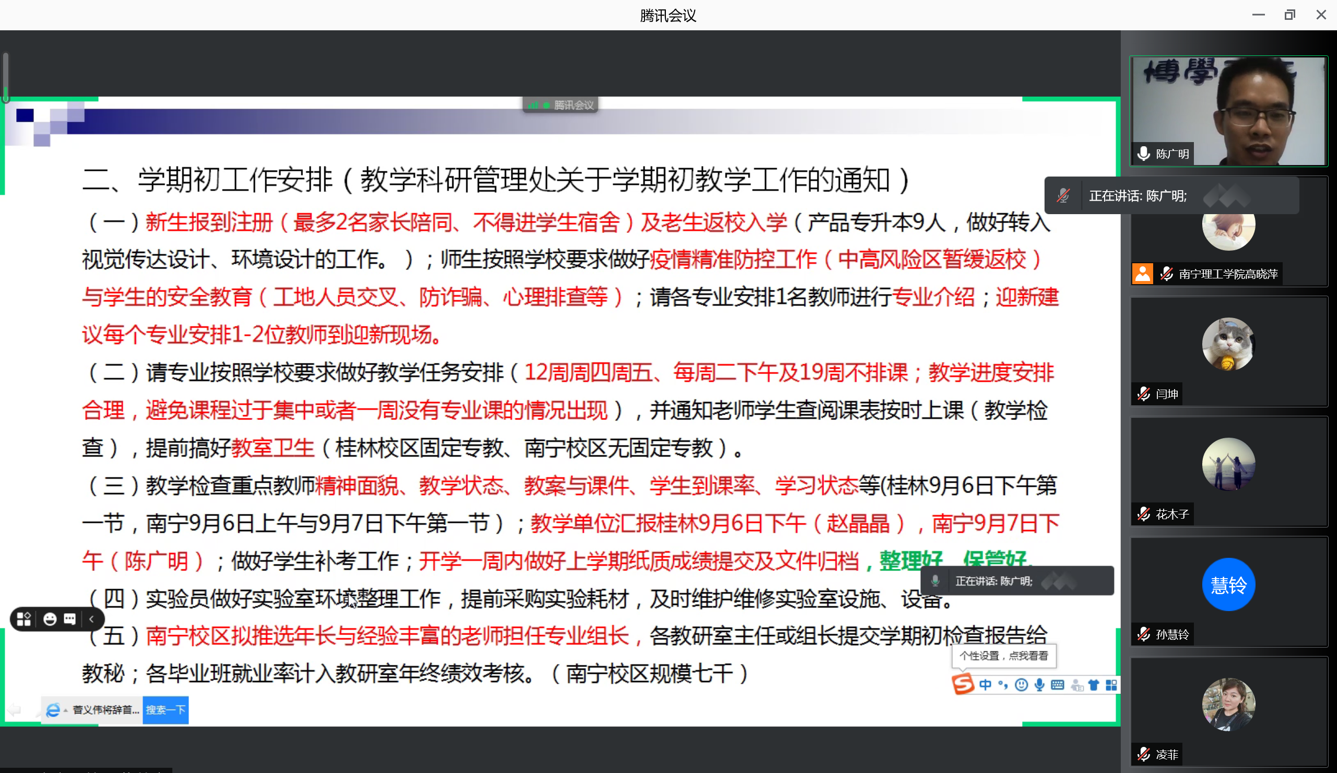Click orange host badge next to 南宁理工学院高晓萍

[1142, 274]
